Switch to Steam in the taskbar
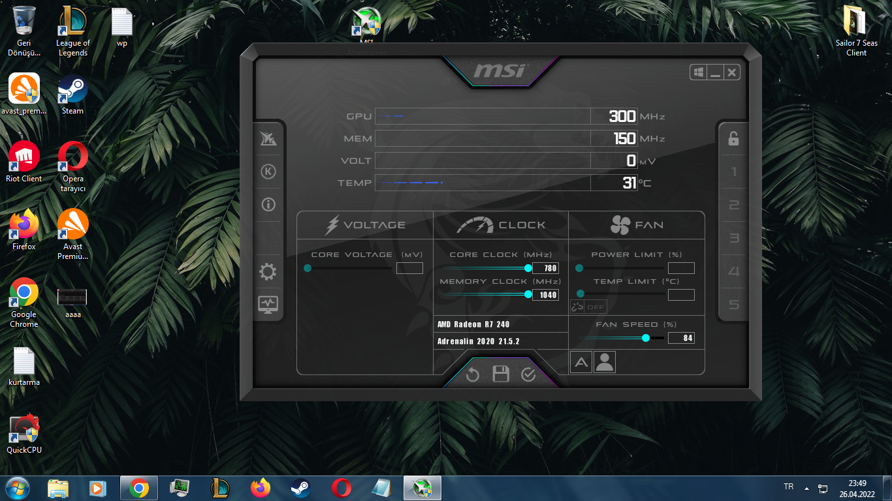 coord(300,488)
